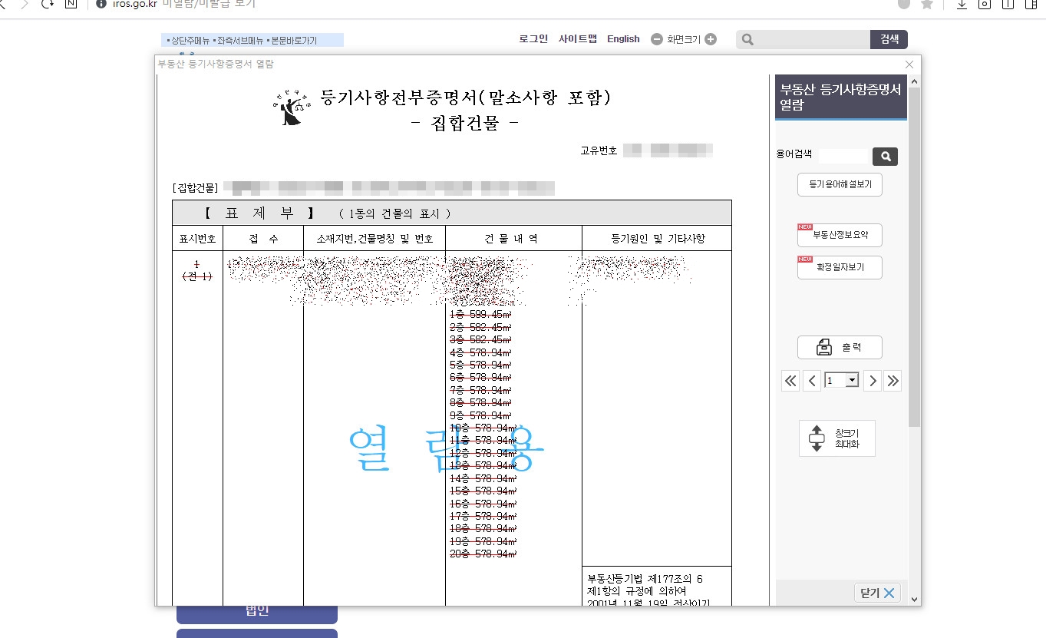Click the 고유번호 label
The width and height of the screenshot is (1046, 638).
(x=599, y=150)
